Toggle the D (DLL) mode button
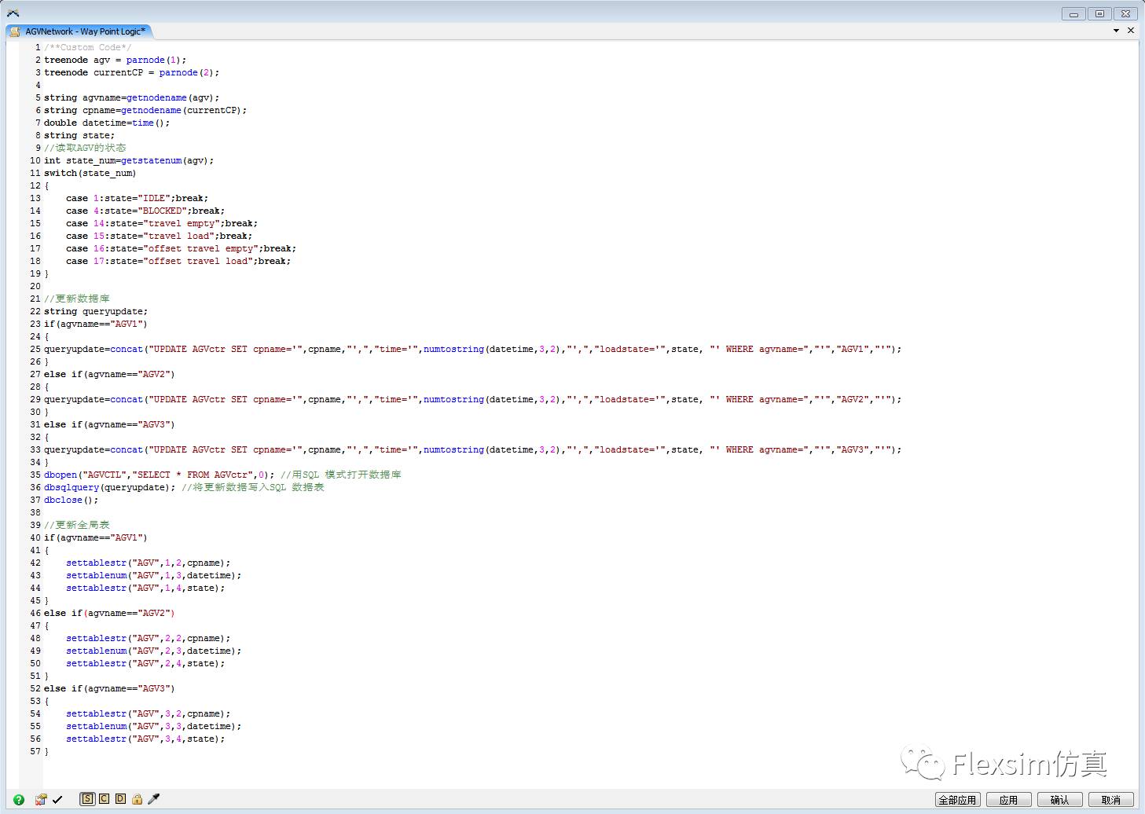 [120, 799]
